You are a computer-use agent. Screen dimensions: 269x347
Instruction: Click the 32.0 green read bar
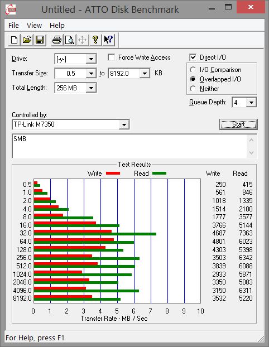coord(95,234)
